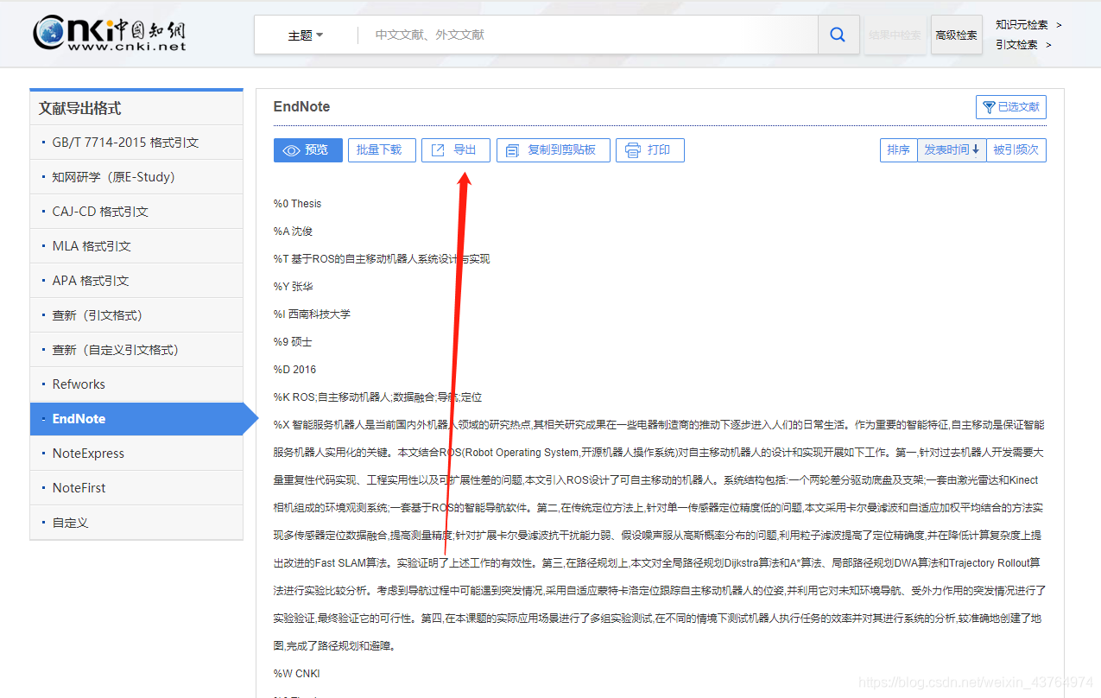The width and height of the screenshot is (1101, 698).
Task: Select 知网研学（原E-Study） format
Action: (136, 177)
